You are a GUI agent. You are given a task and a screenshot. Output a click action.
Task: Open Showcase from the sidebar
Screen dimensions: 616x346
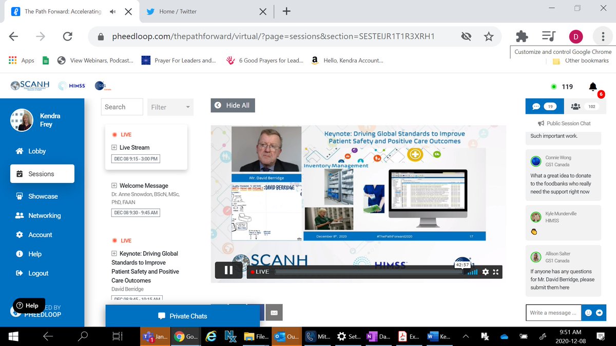36,196
